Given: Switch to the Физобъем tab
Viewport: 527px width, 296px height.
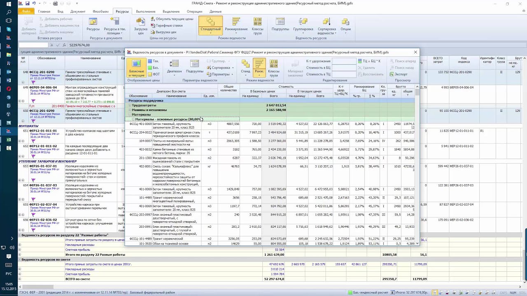Looking at the screenshot, I should pos(100,12).
